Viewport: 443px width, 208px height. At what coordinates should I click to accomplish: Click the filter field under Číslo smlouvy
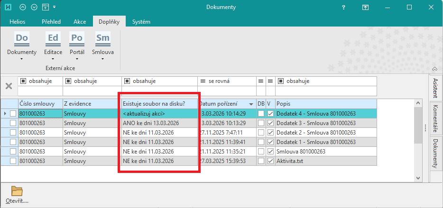(40, 90)
